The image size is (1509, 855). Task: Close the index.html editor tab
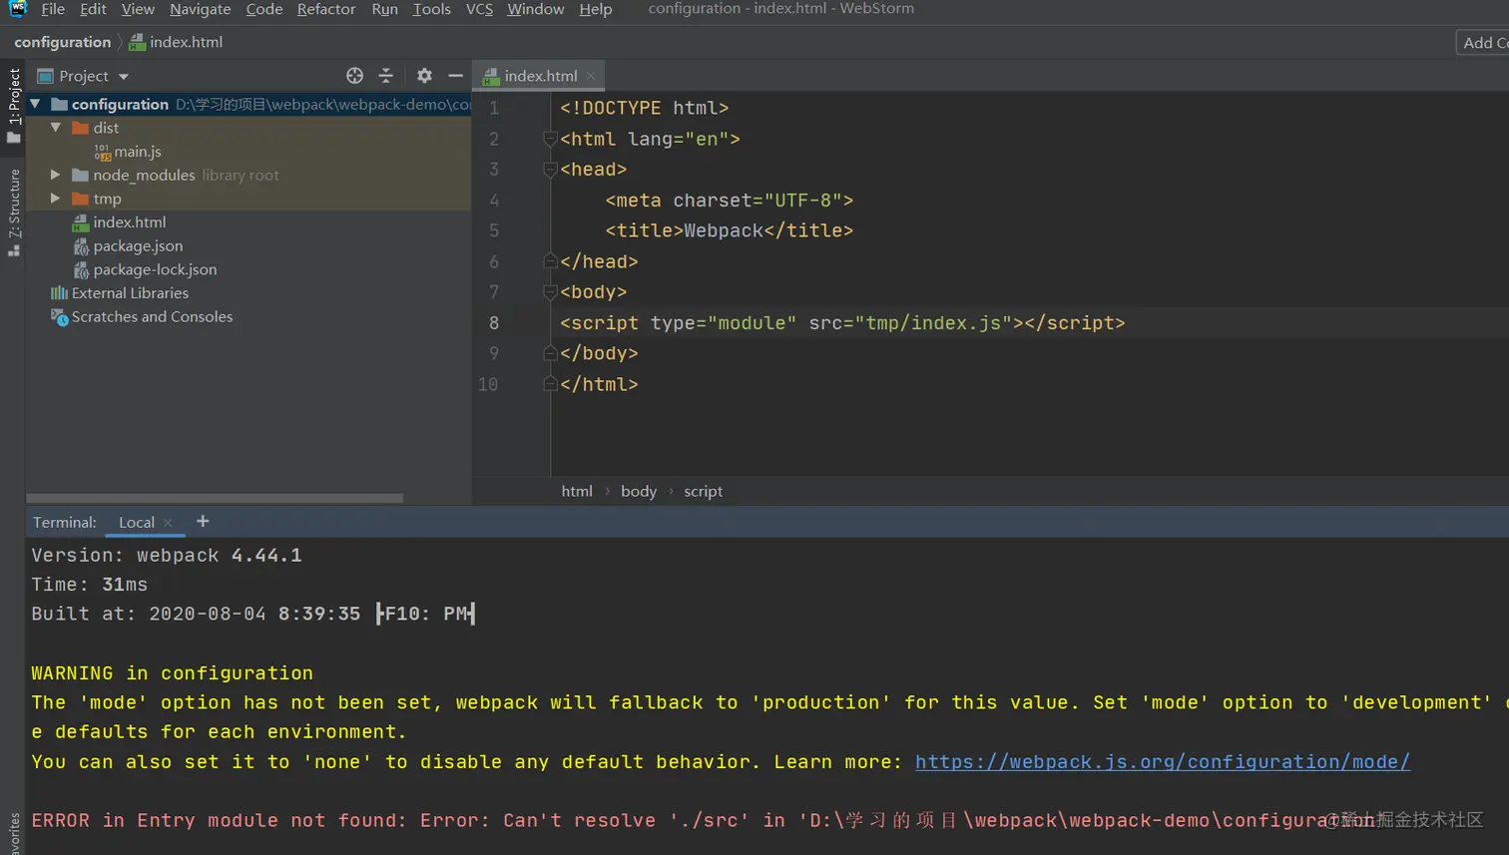(591, 76)
